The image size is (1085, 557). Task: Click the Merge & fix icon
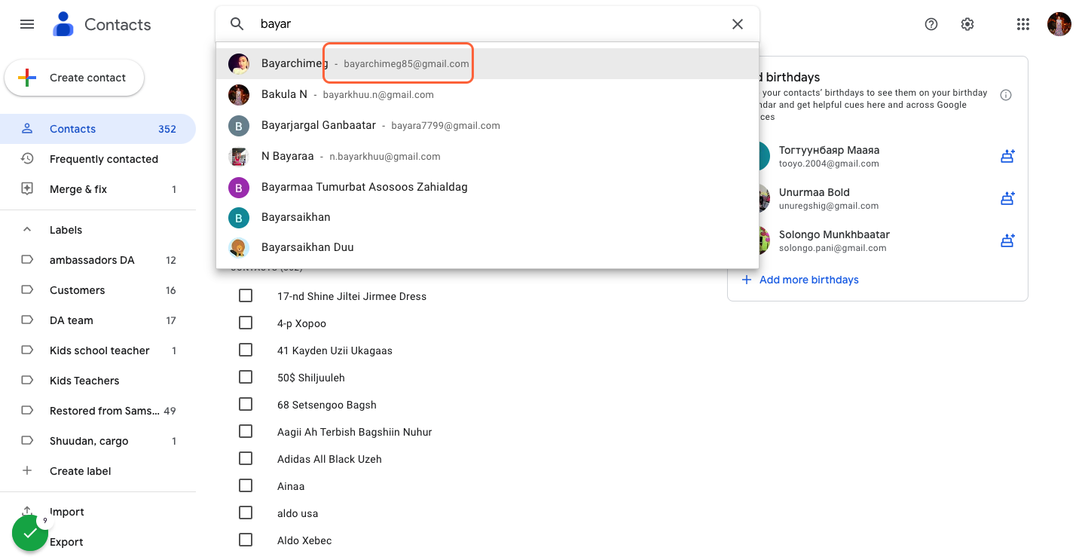click(x=27, y=189)
